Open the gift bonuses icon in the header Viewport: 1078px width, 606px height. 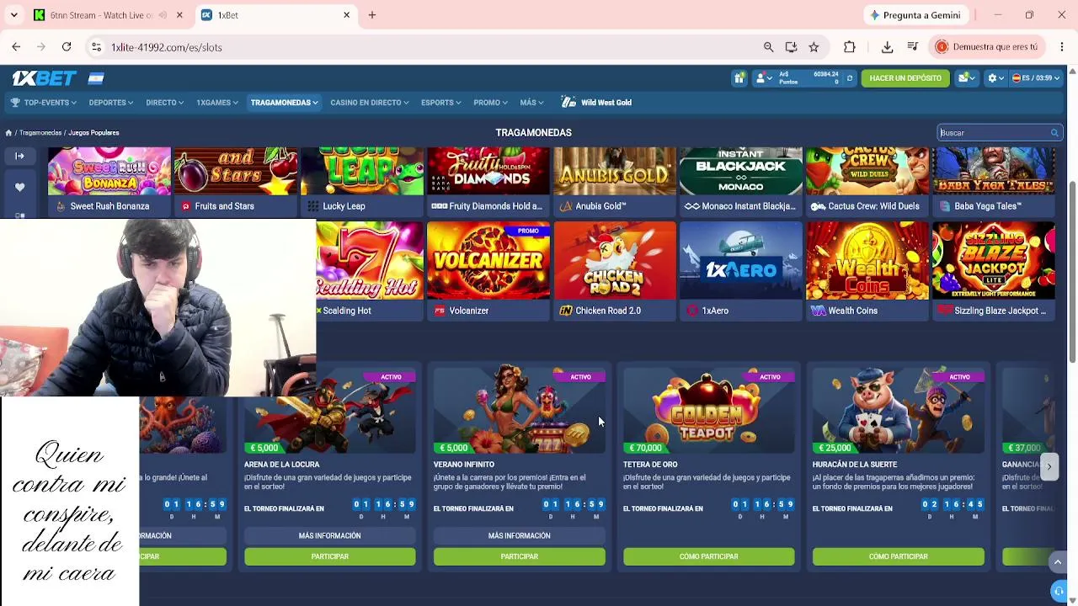click(739, 78)
